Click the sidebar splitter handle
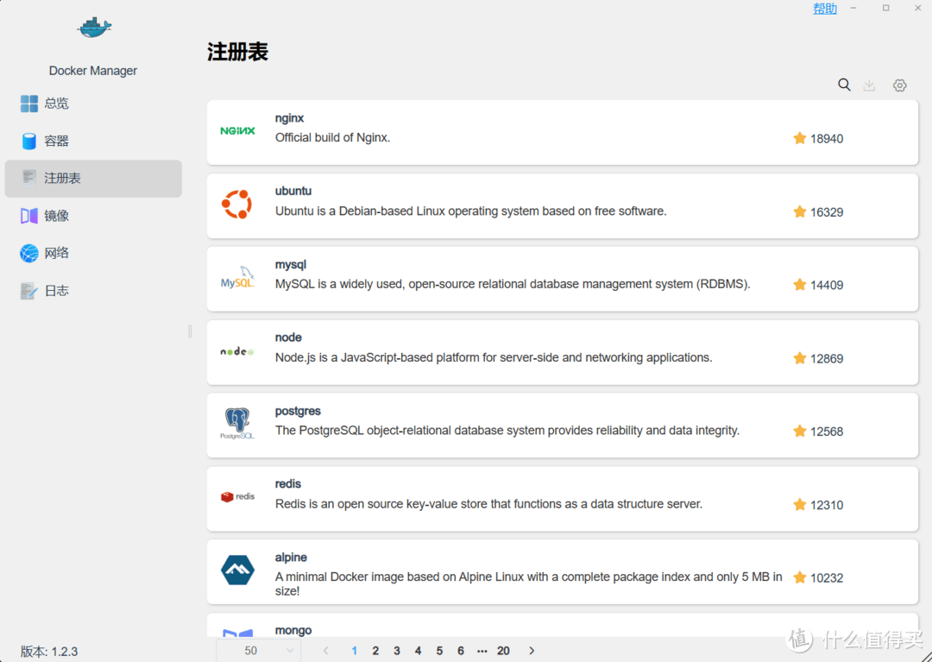Viewport: 932px width, 662px height. pyautogui.click(x=190, y=331)
